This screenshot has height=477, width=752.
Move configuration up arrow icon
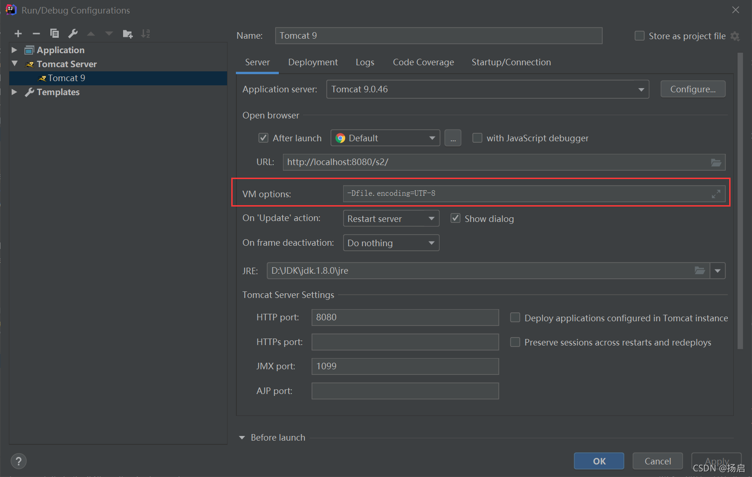[91, 34]
